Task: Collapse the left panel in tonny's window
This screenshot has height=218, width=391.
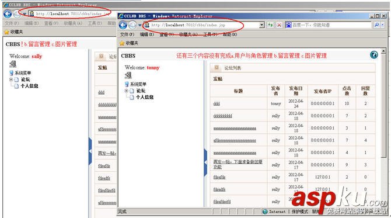Action: click(x=205, y=162)
